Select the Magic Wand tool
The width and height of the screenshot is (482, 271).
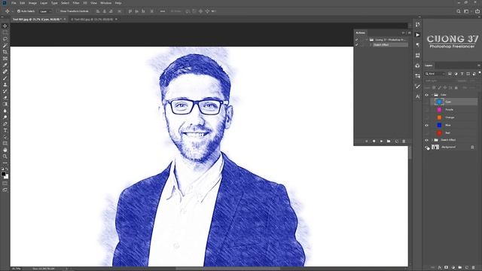(x=5, y=45)
